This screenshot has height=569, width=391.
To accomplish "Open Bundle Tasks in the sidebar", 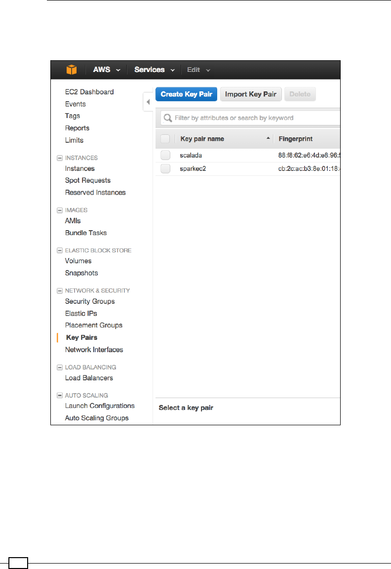I will pos(86,233).
